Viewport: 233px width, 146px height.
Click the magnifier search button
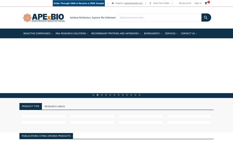point(206,18)
